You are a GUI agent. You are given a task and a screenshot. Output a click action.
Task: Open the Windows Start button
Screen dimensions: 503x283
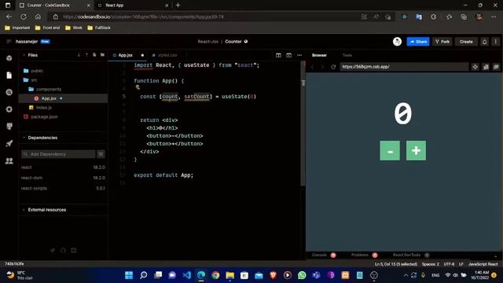pyautogui.click(x=129, y=275)
